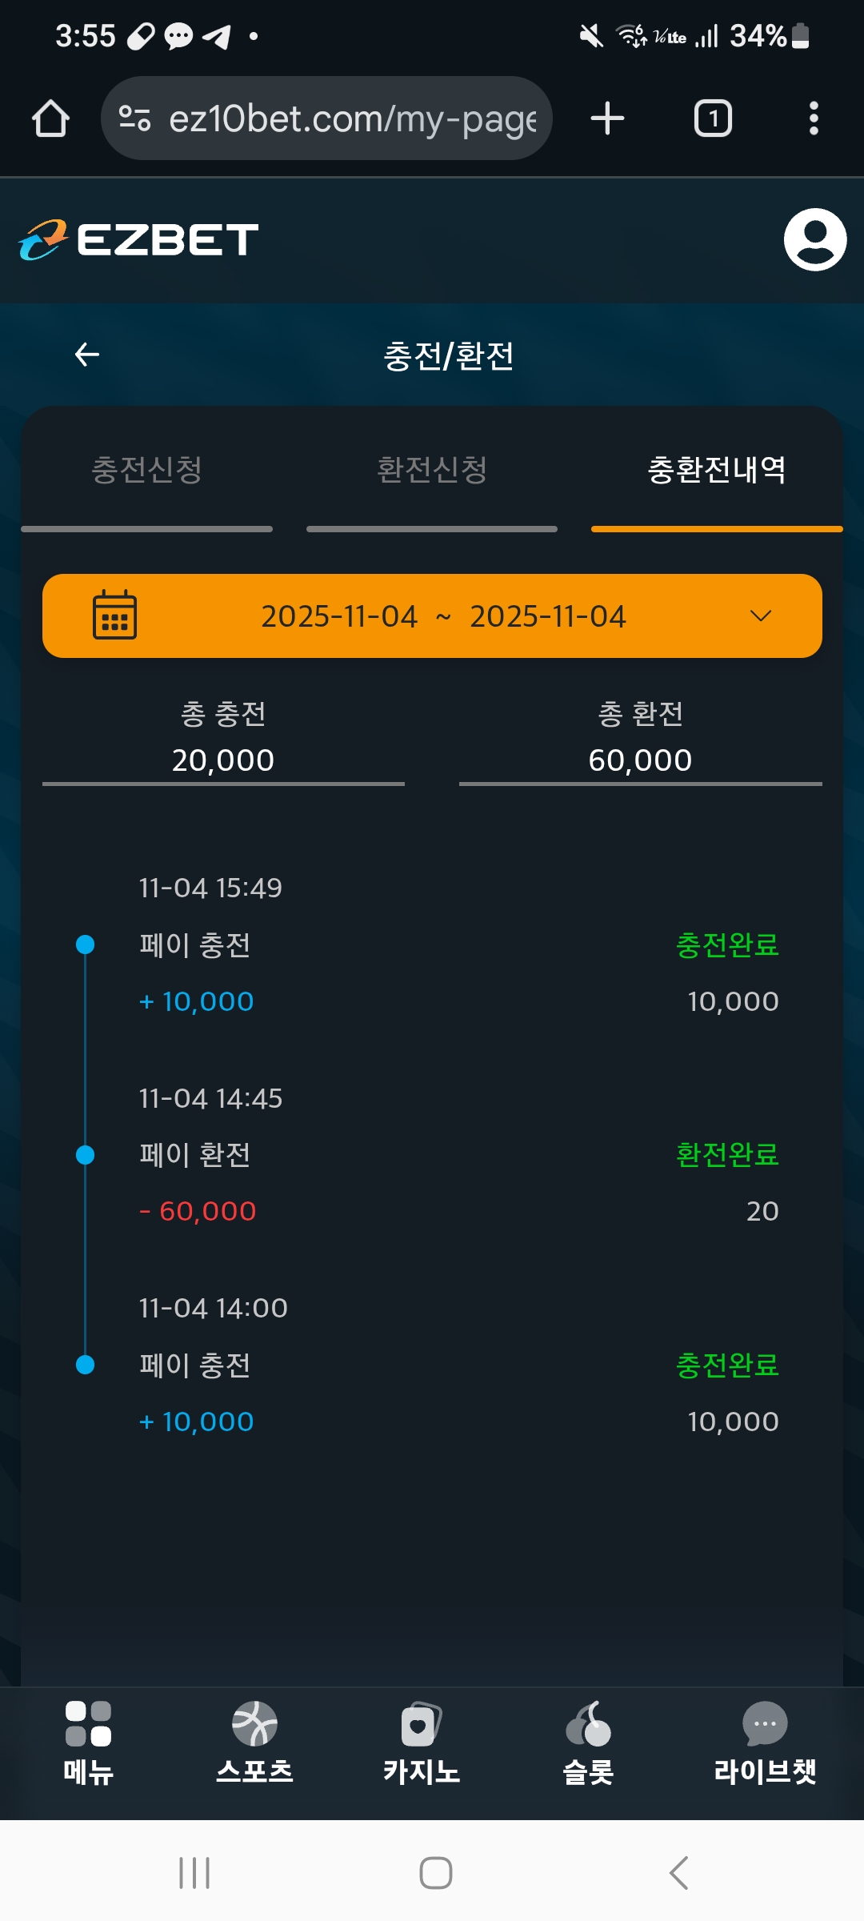Tap the address bar URL field
864x1921 pixels.
[x=352, y=118]
